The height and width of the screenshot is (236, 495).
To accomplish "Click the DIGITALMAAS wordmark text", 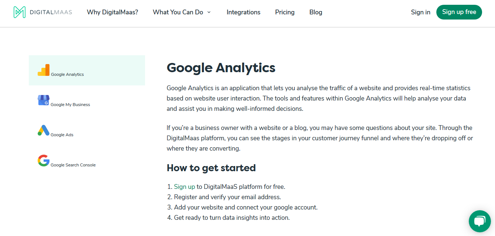I will 51,12.
